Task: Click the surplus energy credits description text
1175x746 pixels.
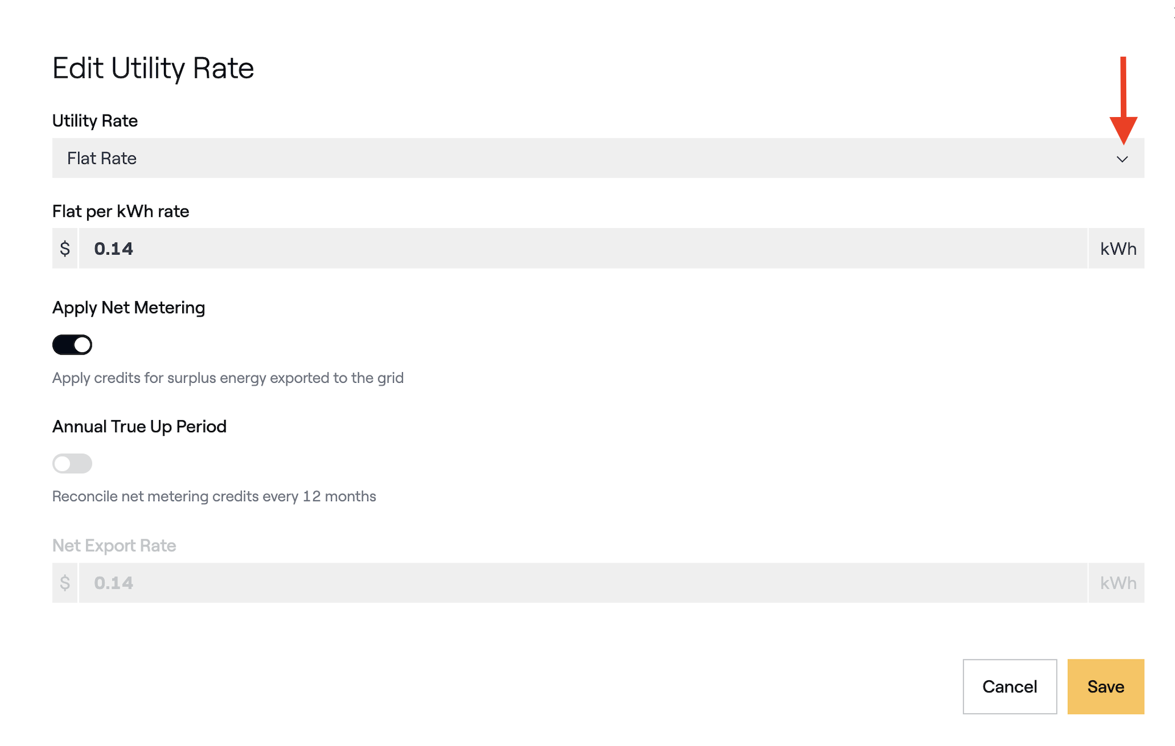Action: (x=228, y=378)
